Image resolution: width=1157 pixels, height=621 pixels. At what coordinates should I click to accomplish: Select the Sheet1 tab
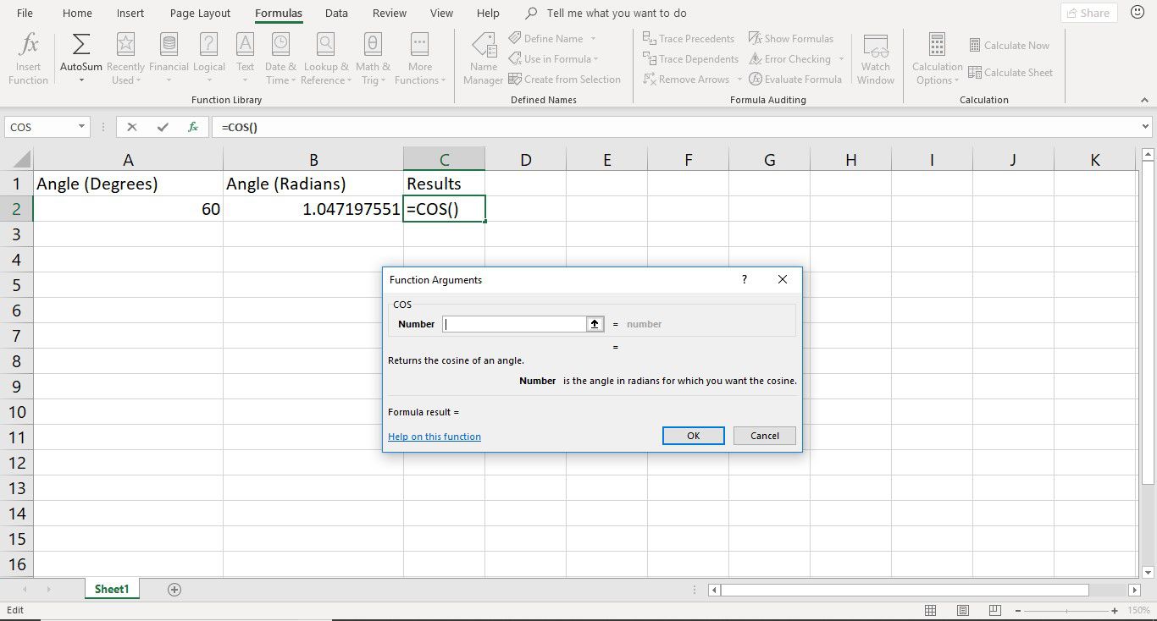click(112, 589)
